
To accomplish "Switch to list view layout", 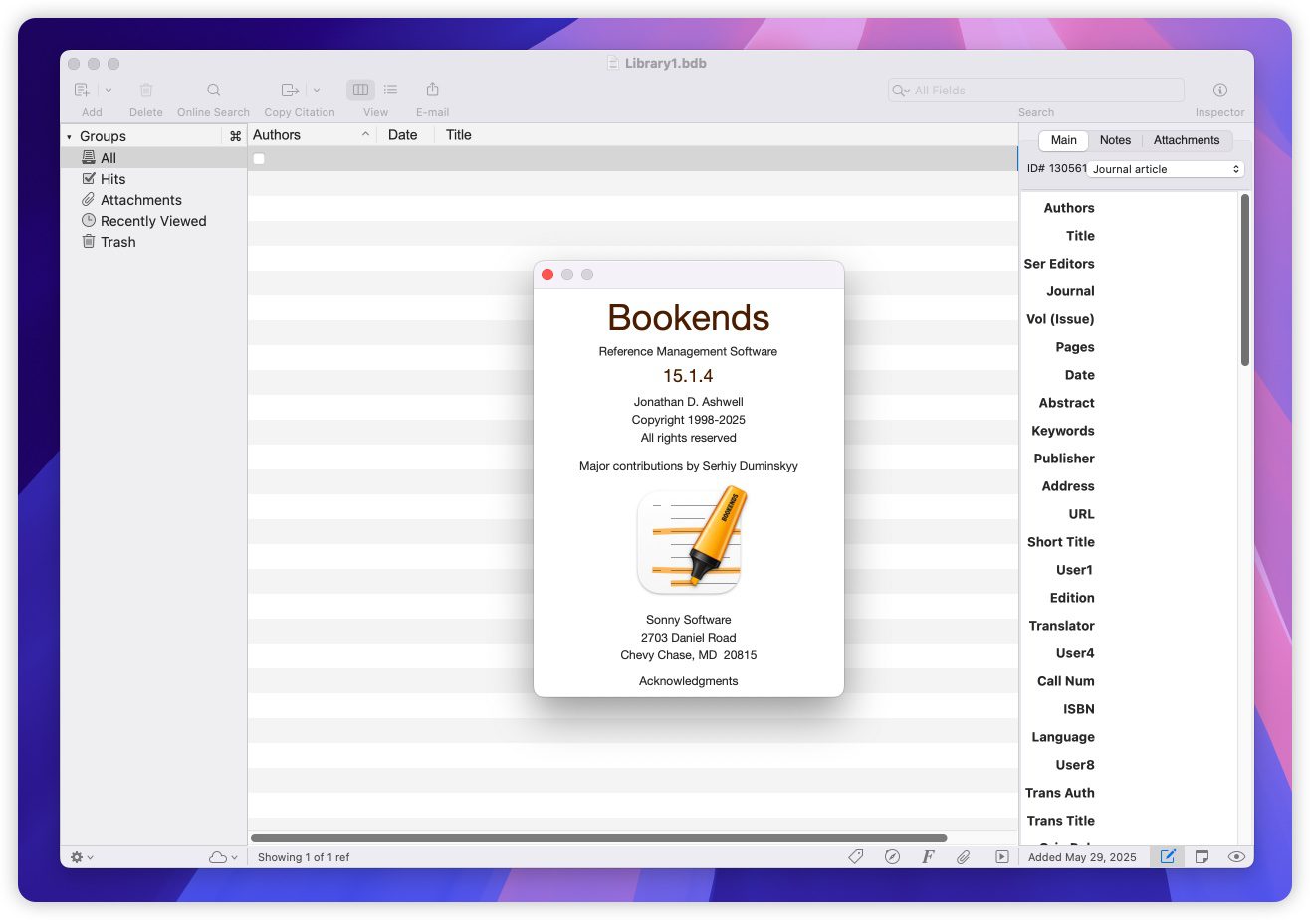I will 390,90.
